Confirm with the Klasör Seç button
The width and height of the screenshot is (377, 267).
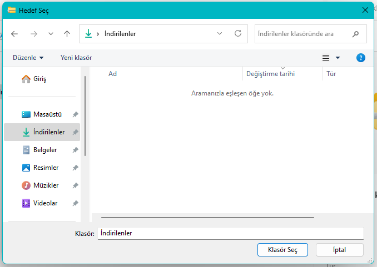(x=282, y=250)
